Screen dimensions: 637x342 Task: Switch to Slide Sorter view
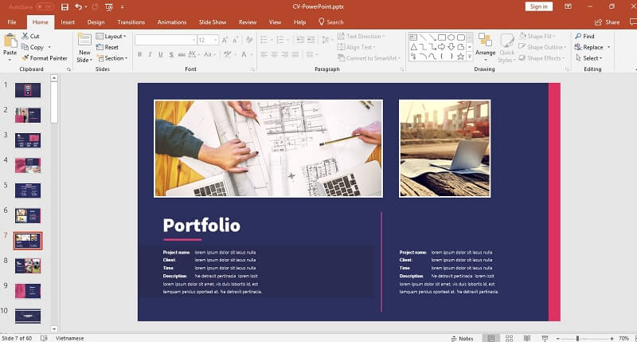click(x=508, y=338)
